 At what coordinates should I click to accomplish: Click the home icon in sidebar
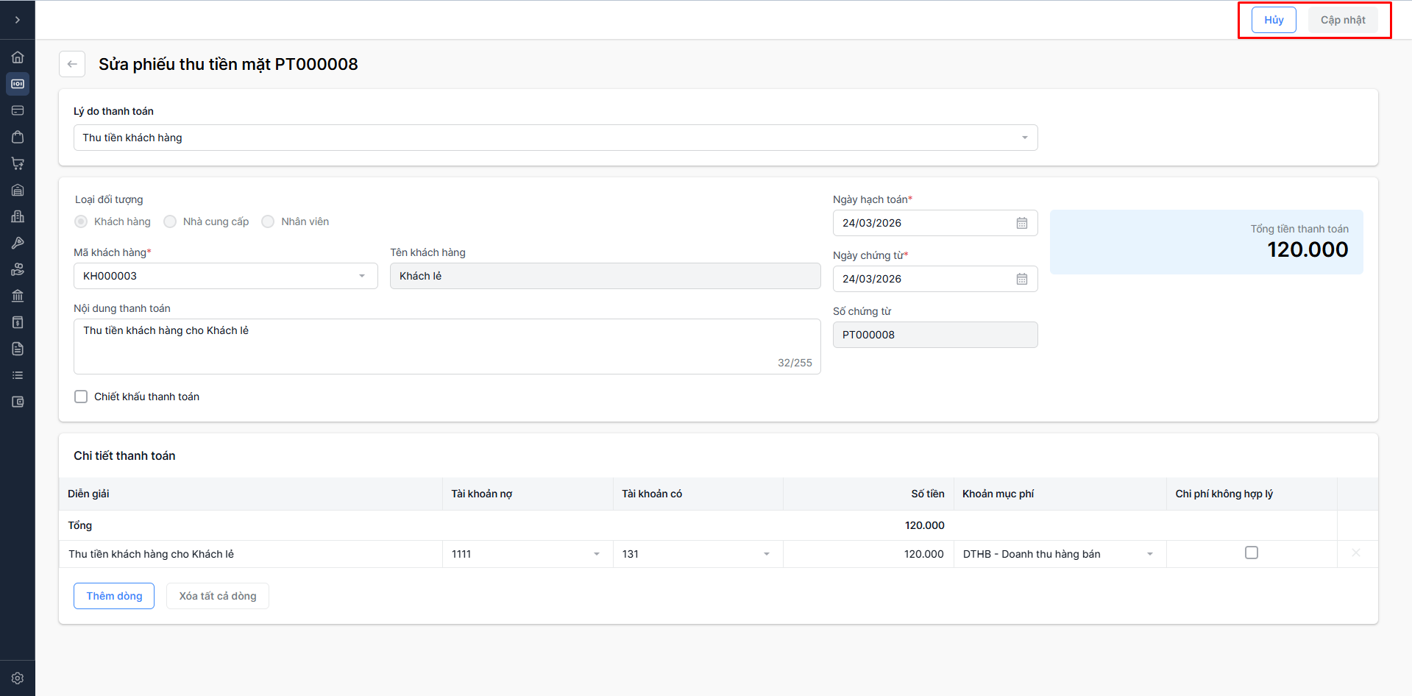18,57
